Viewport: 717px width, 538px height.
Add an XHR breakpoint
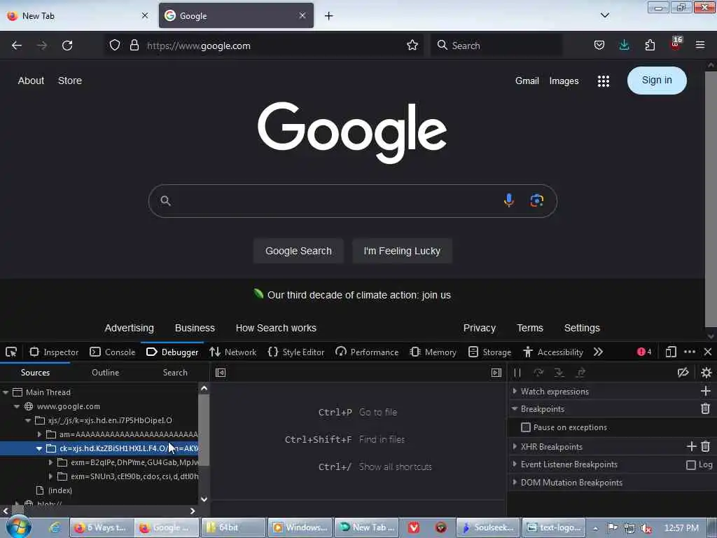tap(691, 446)
